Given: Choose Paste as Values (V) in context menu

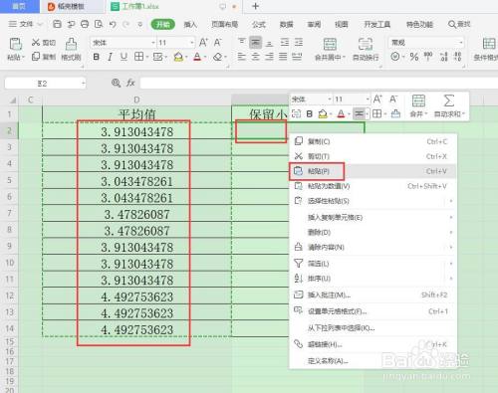Looking at the screenshot, I should 372,186.
